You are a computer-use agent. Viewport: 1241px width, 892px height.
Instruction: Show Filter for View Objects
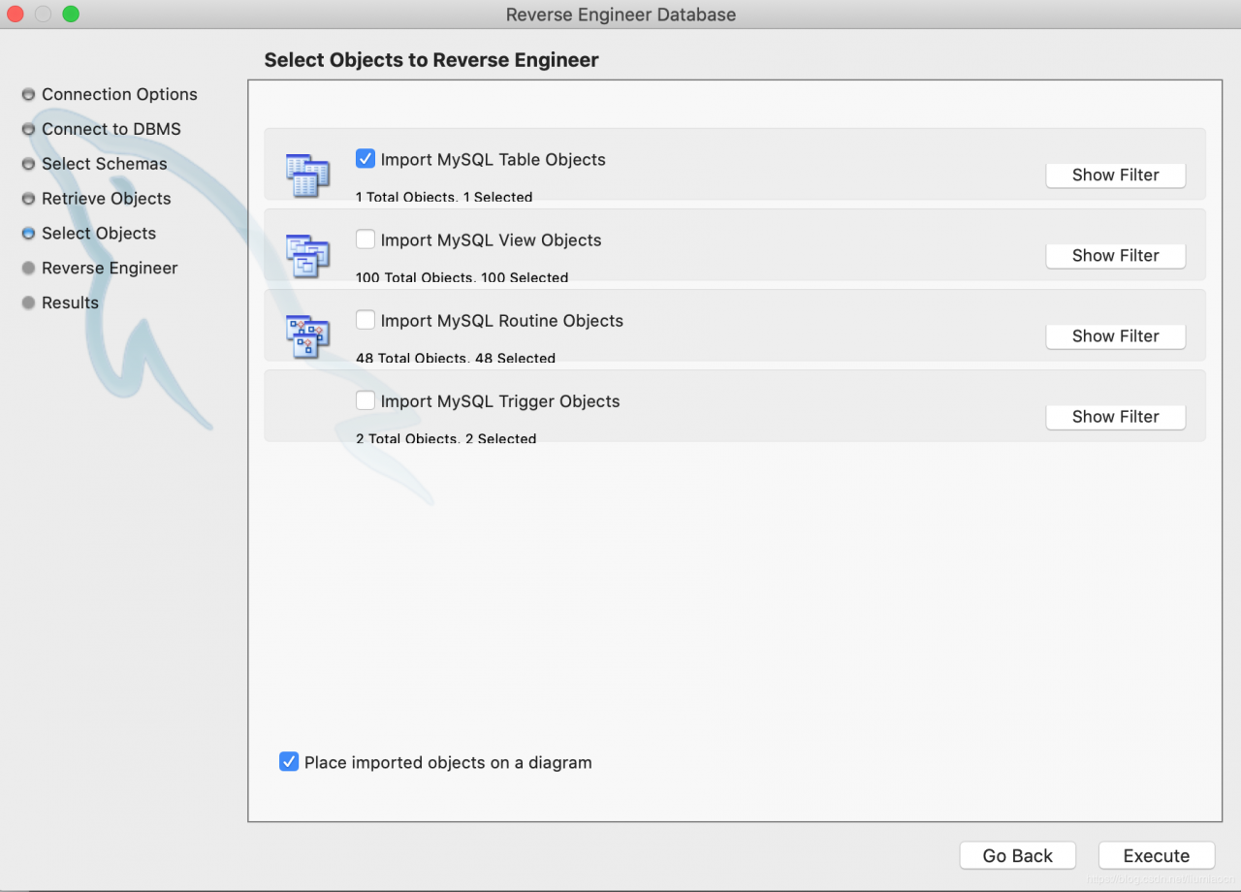[x=1116, y=256]
